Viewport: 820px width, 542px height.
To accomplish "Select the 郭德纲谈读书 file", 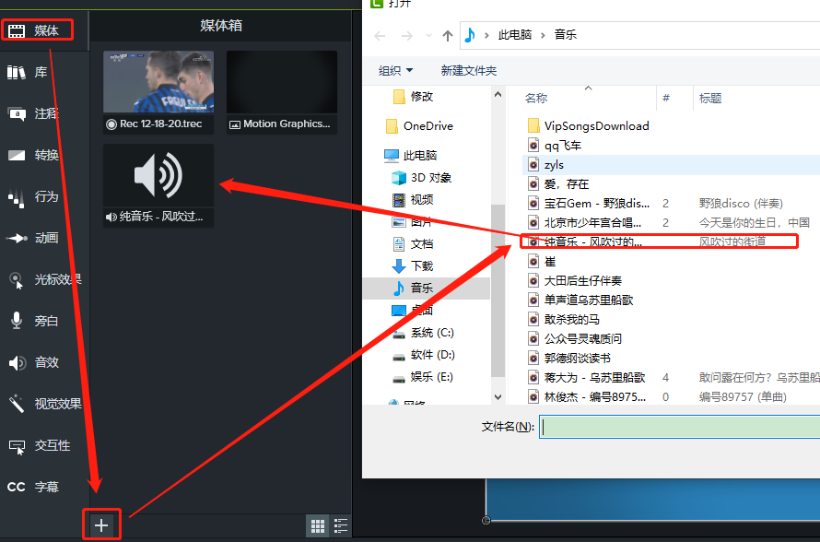I will pyautogui.click(x=569, y=359).
